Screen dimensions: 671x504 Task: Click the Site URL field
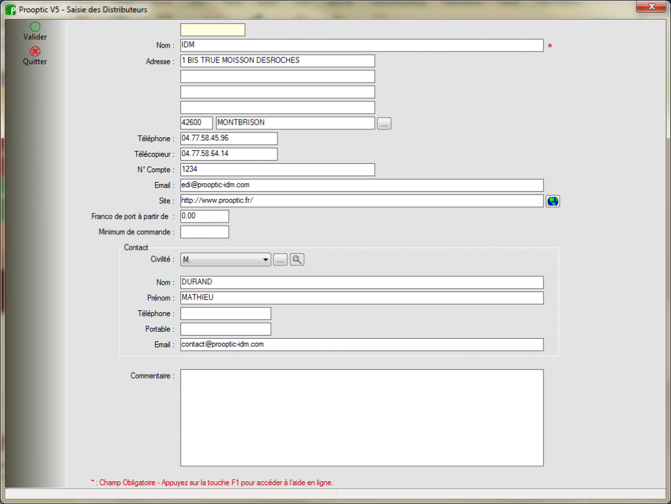[x=362, y=201]
